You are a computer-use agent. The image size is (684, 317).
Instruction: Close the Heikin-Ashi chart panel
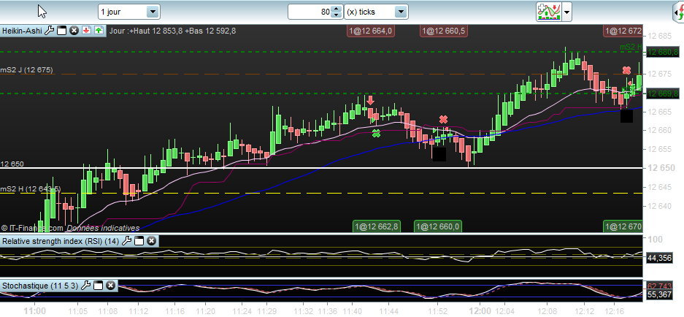click(x=74, y=31)
